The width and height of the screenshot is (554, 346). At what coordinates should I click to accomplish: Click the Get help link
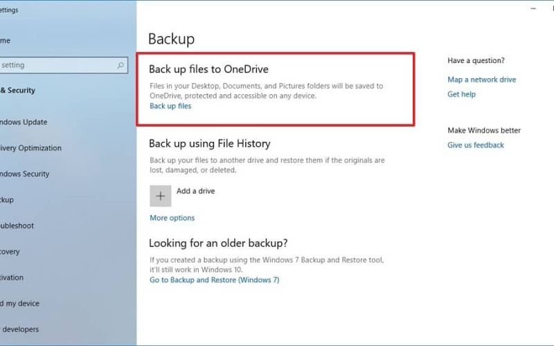pos(461,94)
